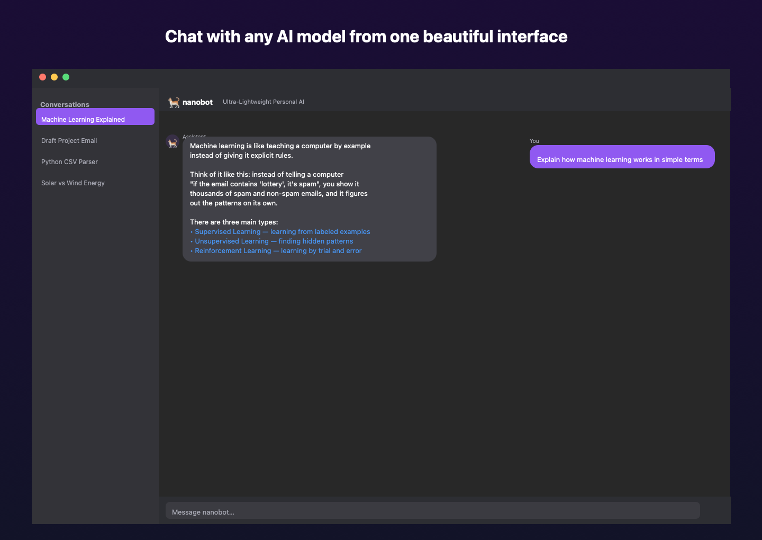
Task: Click the Assistant avatar next to the reply
Action: coord(172,142)
